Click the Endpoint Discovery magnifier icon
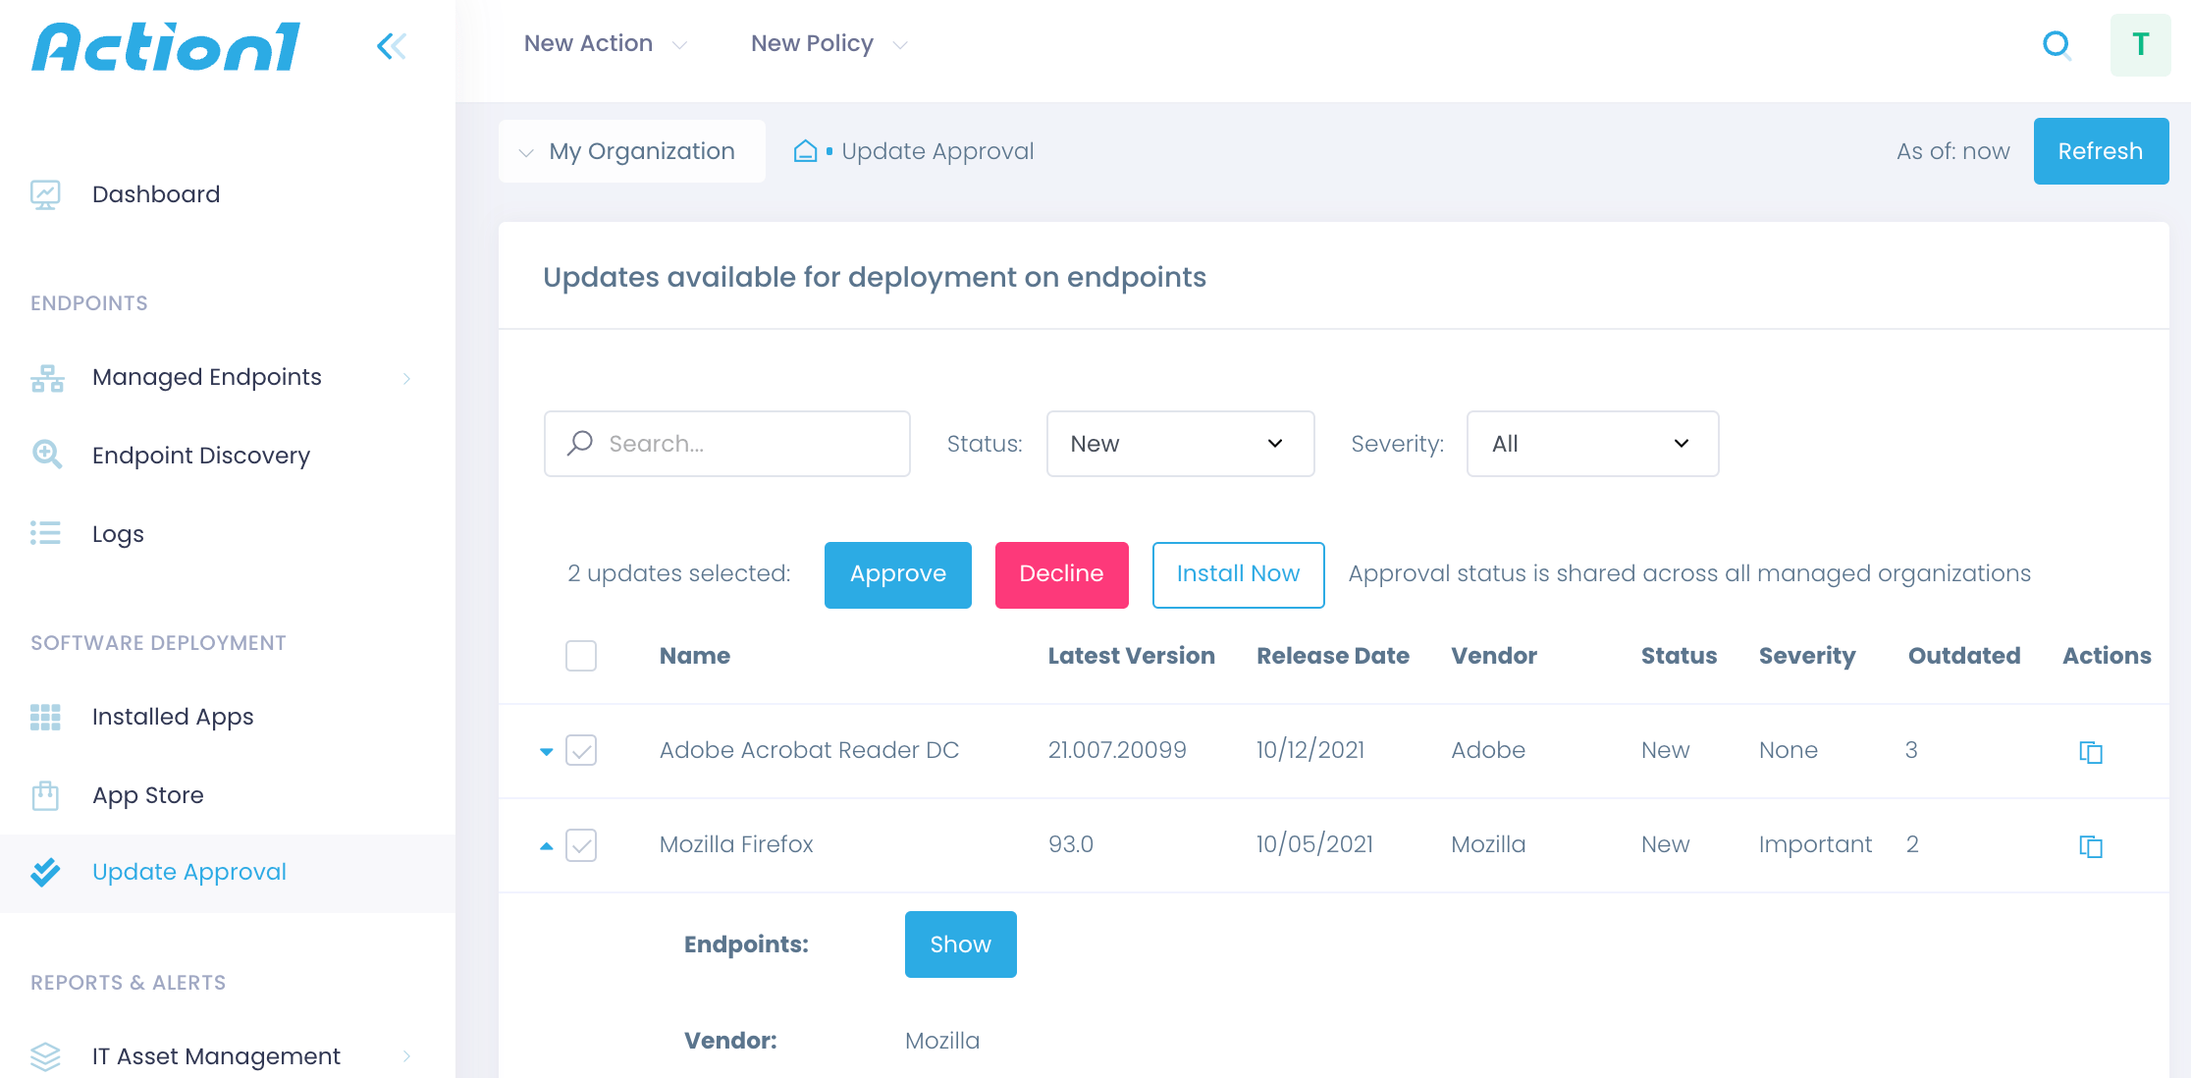Screen dimensions: 2191x1078 pos(45,455)
